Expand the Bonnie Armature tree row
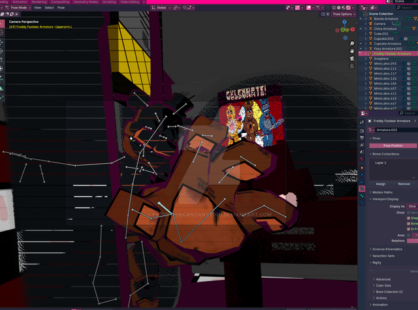 tap(366, 19)
